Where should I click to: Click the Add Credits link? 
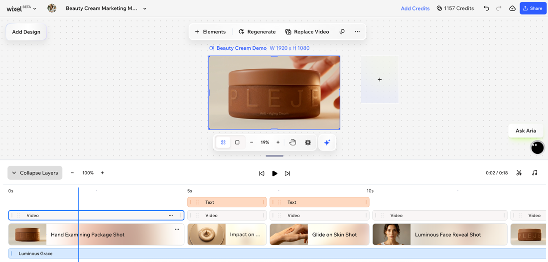(415, 8)
